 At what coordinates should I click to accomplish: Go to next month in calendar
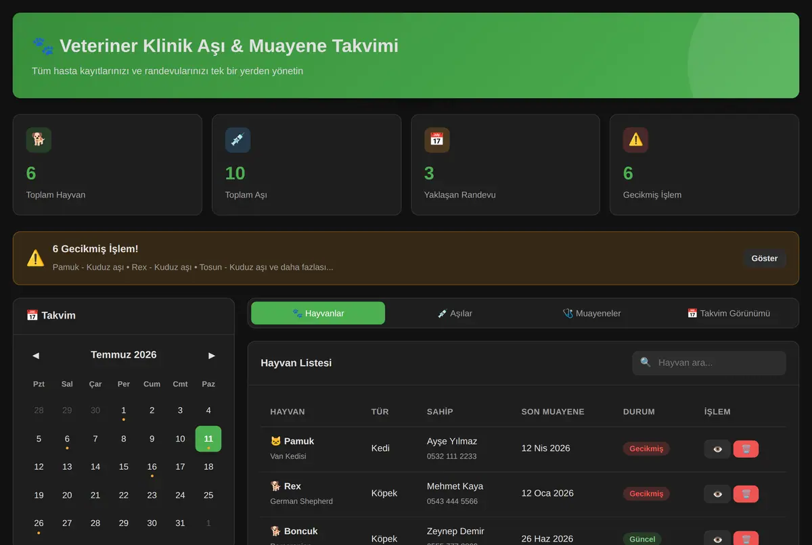click(212, 355)
